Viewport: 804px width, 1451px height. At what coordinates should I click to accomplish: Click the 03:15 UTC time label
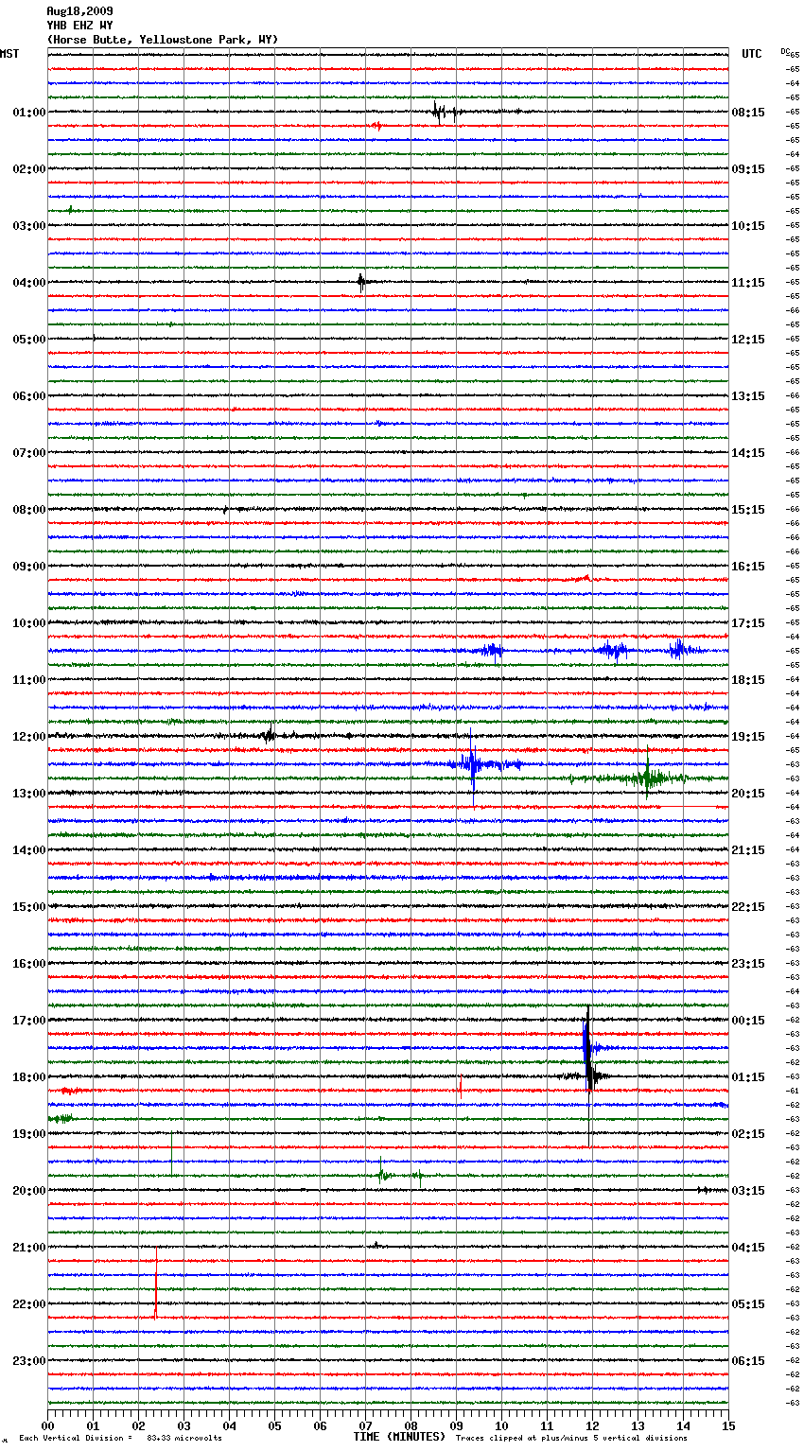748,1191
